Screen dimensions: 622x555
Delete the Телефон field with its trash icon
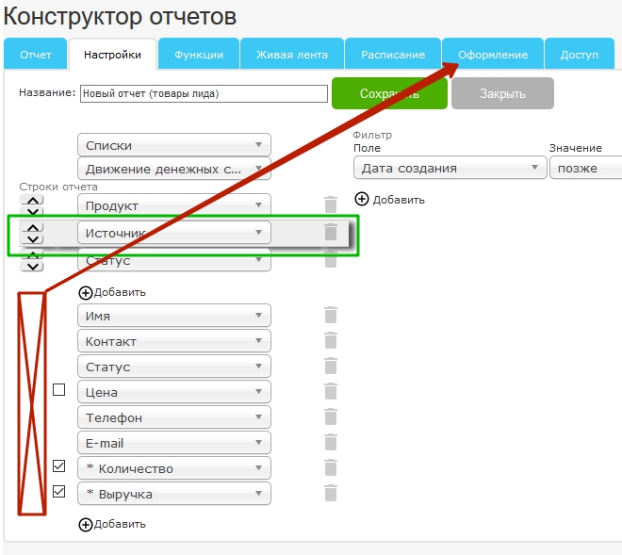click(x=330, y=417)
